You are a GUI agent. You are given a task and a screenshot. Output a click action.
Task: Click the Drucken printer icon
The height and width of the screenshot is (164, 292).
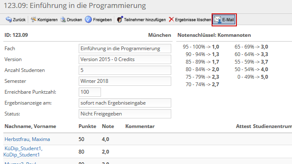coord(63,19)
